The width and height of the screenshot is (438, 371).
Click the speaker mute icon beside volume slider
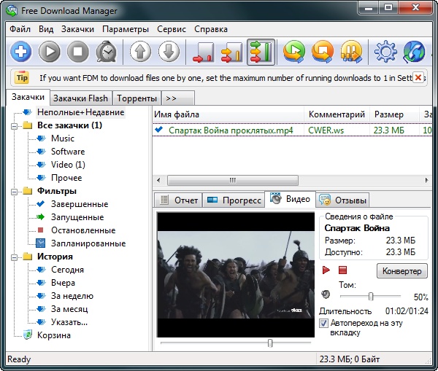pos(326,295)
